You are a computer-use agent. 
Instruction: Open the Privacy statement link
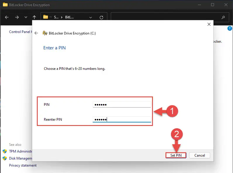(x=23, y=165)
